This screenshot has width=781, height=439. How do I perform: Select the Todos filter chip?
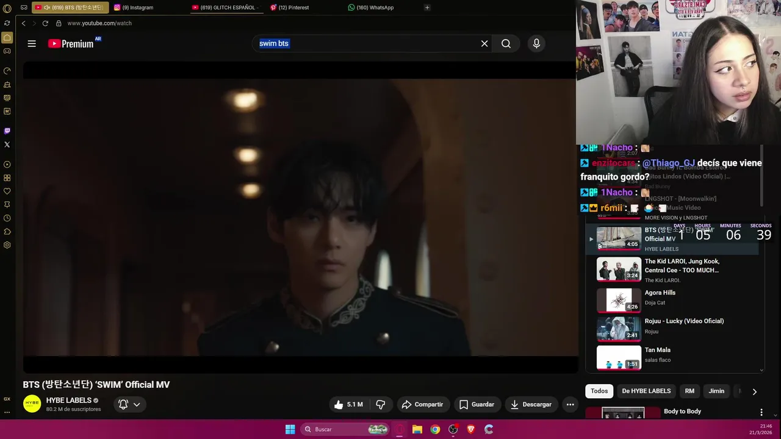[x=599, y=391]
